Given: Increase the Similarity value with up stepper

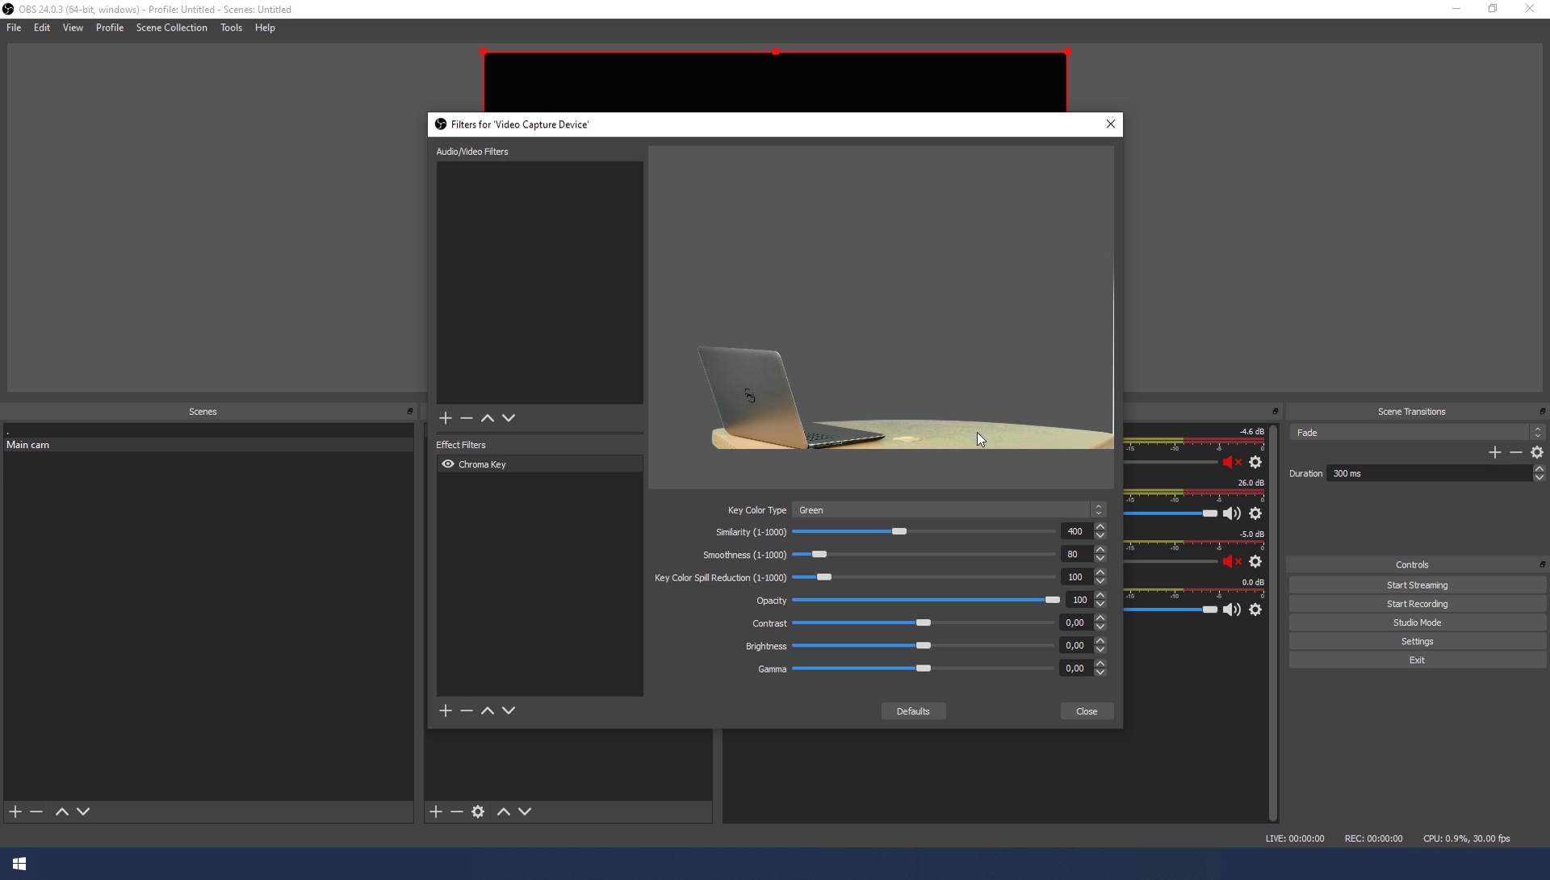Looking at the screenshot, I should (x=1100, y=527).
